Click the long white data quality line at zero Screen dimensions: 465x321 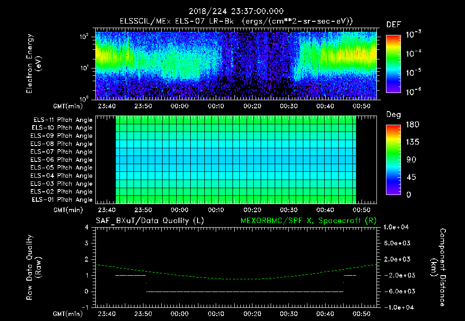coord(245,292)
